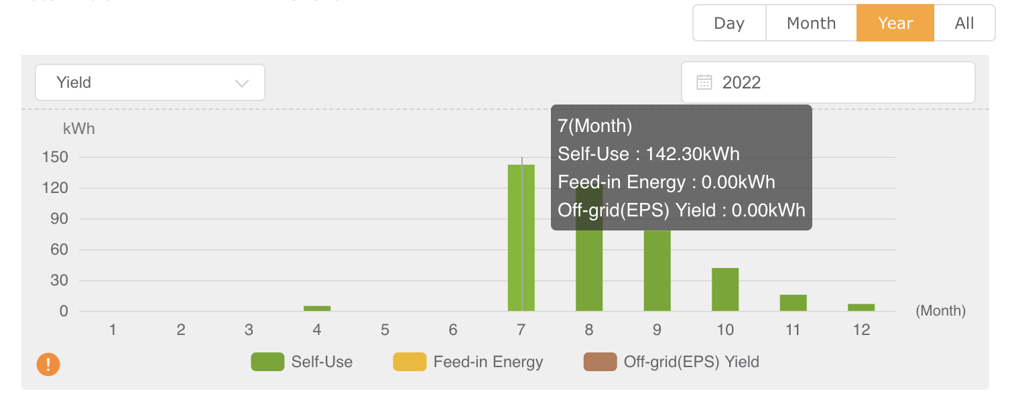Open the 2022 year picker field
1012x406 pixels.
pos(828,82)
